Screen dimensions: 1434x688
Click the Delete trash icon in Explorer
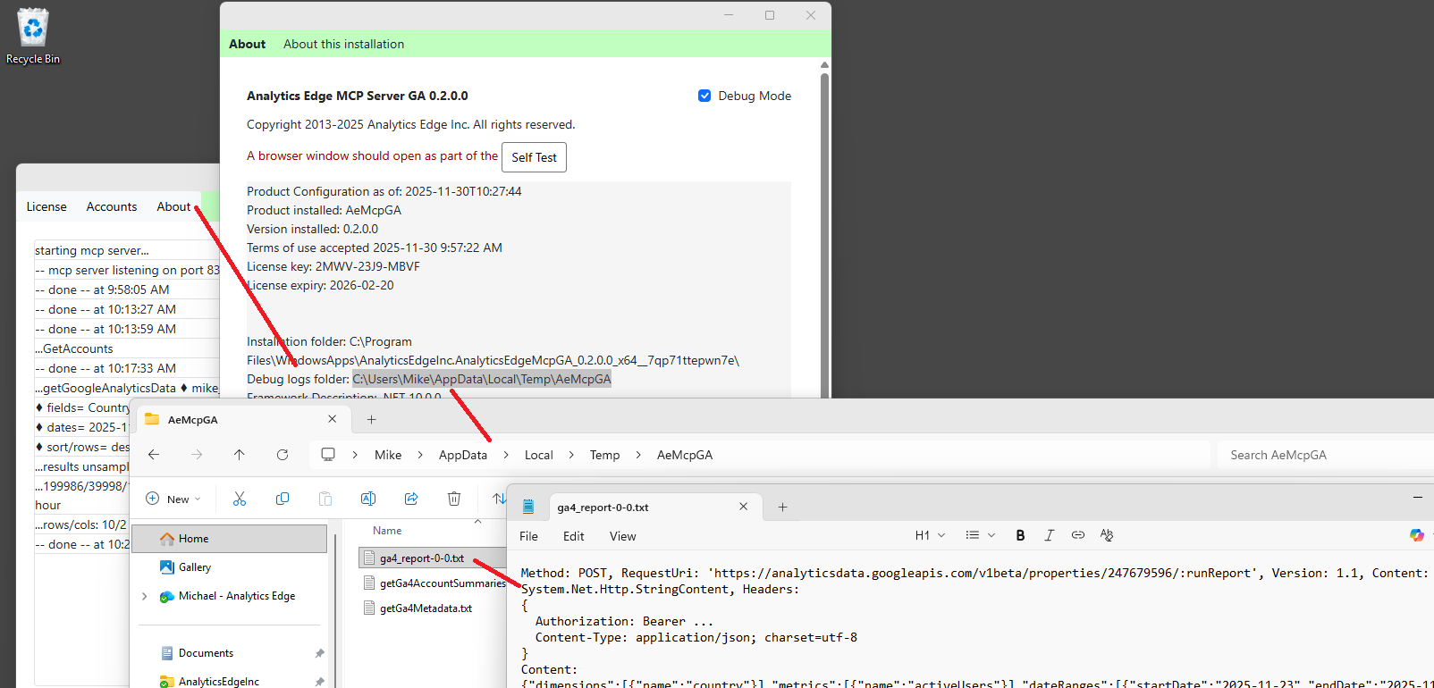[454, 499]
